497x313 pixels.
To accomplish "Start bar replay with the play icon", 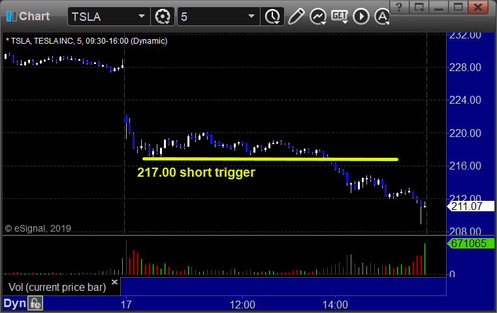I will 361,16.
